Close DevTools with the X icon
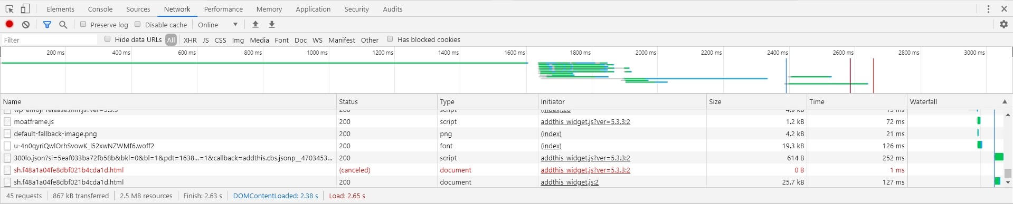 coord(1004,9)
